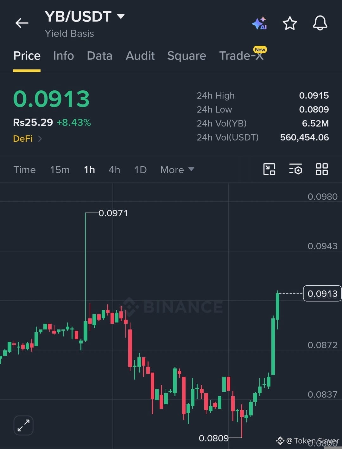Switch to the Data tab

(99, 56)
